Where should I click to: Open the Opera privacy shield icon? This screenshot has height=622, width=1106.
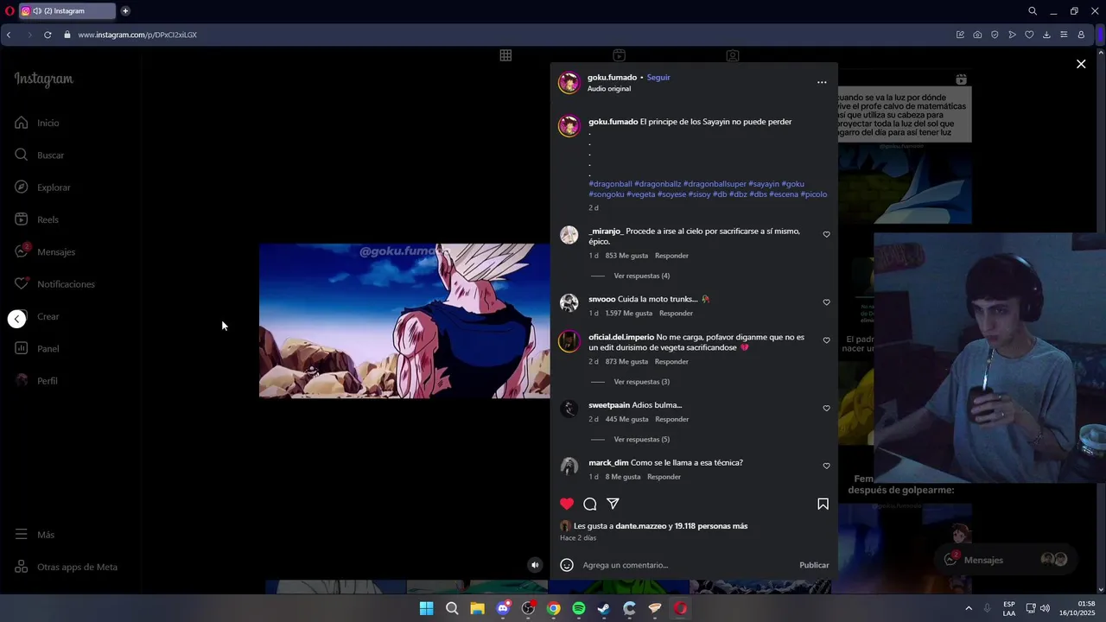tap(995, 35)
